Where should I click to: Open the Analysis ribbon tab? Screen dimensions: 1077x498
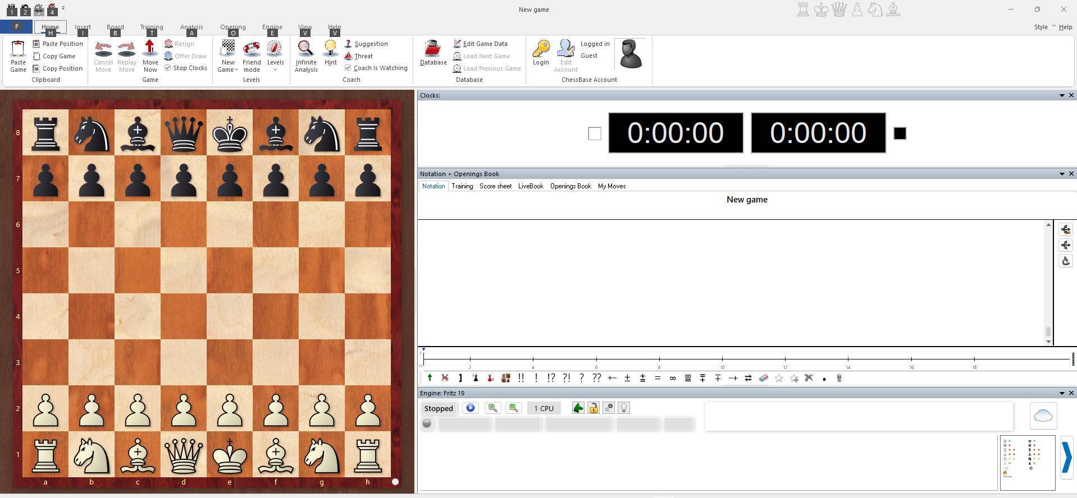coord(191,27)
